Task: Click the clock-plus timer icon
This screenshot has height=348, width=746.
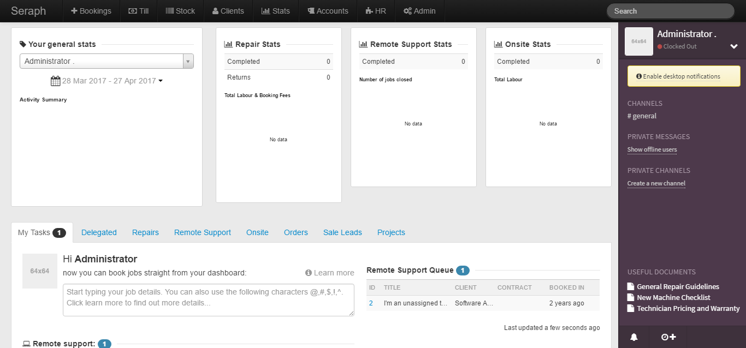Action: click(668, 337)
